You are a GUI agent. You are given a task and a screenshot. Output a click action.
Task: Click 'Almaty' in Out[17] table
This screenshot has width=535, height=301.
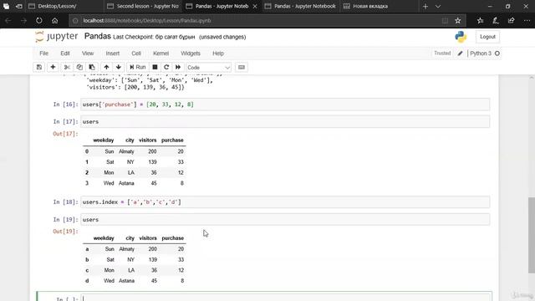click(126, 151)
